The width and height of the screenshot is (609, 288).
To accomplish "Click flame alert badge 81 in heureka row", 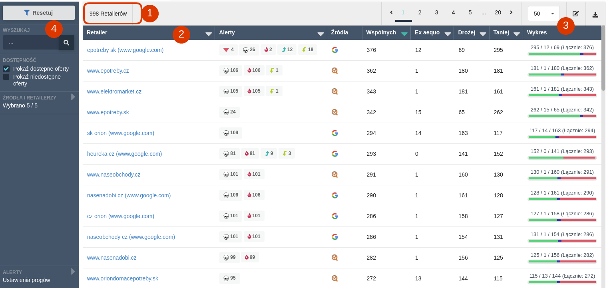I will click(250, 153).
